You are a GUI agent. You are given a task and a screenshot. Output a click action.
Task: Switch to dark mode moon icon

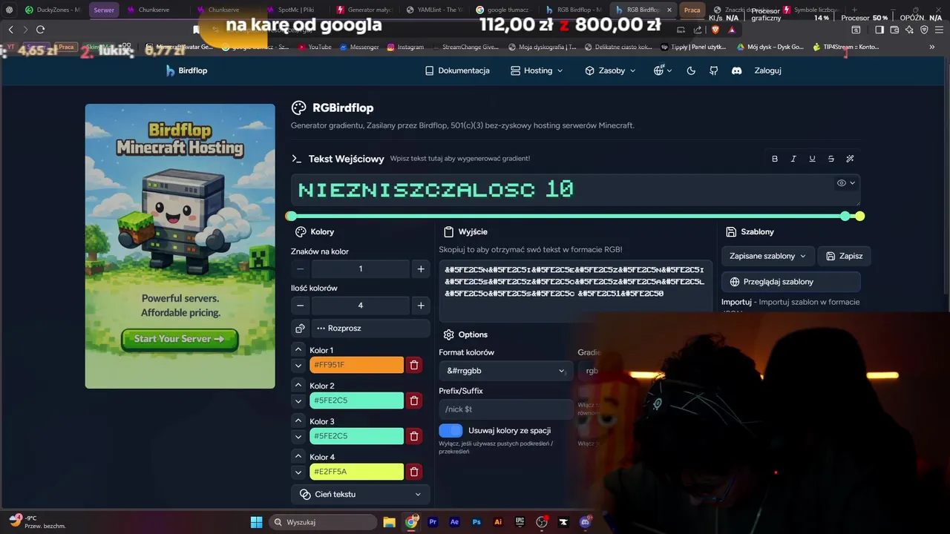(691, 70)
